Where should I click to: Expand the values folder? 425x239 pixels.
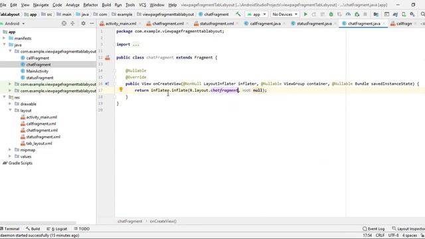(x=10, y=157)
